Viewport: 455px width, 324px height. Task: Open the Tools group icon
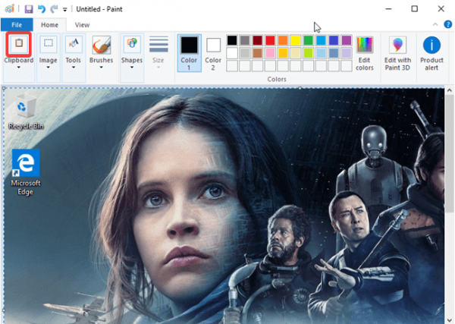click(x=73, y=44)
